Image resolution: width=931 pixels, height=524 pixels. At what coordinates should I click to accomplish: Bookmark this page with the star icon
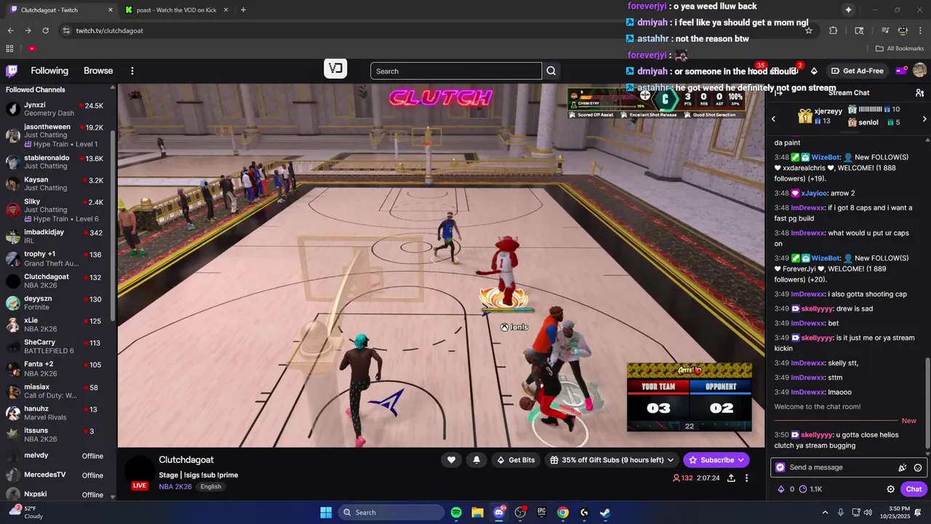tap(808, 31)
